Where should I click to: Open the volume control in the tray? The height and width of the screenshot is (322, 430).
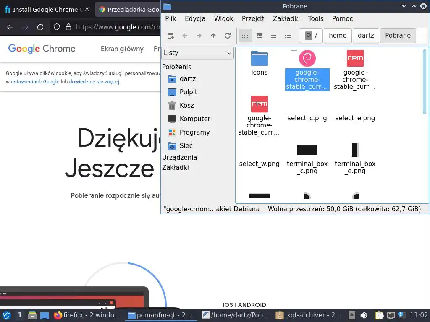[364, 315]
